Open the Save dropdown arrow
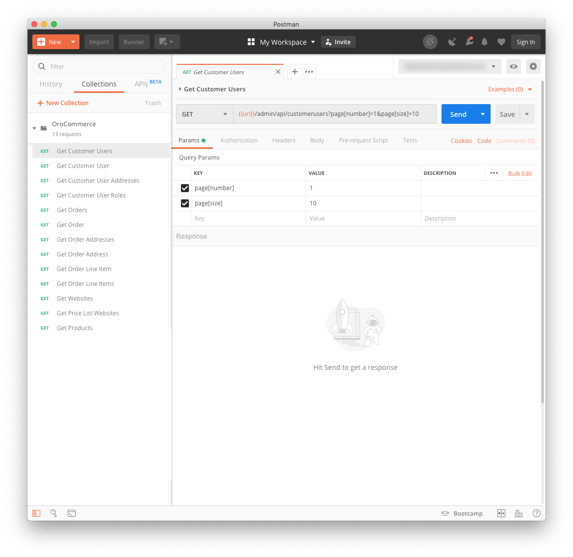The width and height of the screenshot is (573, 557). tap(527, 114)
